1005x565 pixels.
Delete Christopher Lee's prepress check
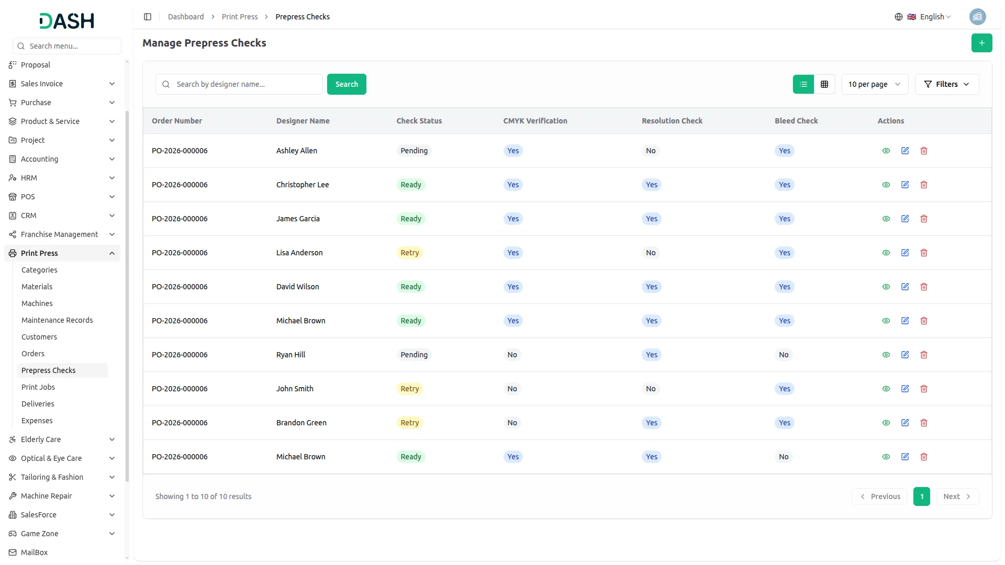pyautogui.click(x=923, y=185)
